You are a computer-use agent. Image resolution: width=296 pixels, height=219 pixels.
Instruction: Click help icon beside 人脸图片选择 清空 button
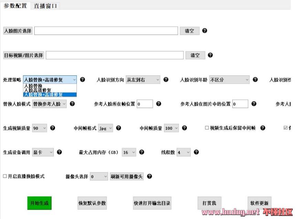204,31
